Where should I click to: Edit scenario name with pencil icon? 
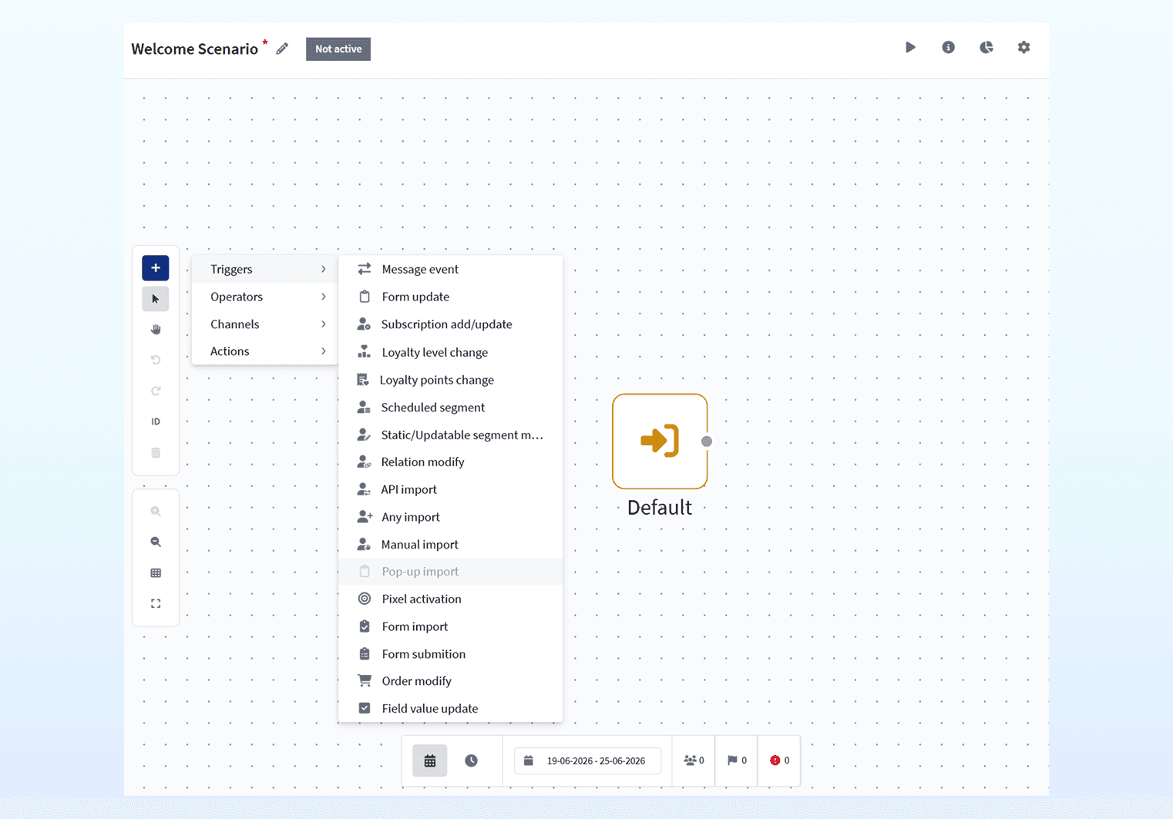tap(282, 49)
